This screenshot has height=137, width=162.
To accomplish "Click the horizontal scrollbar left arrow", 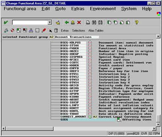I will (x=3, y=129).
